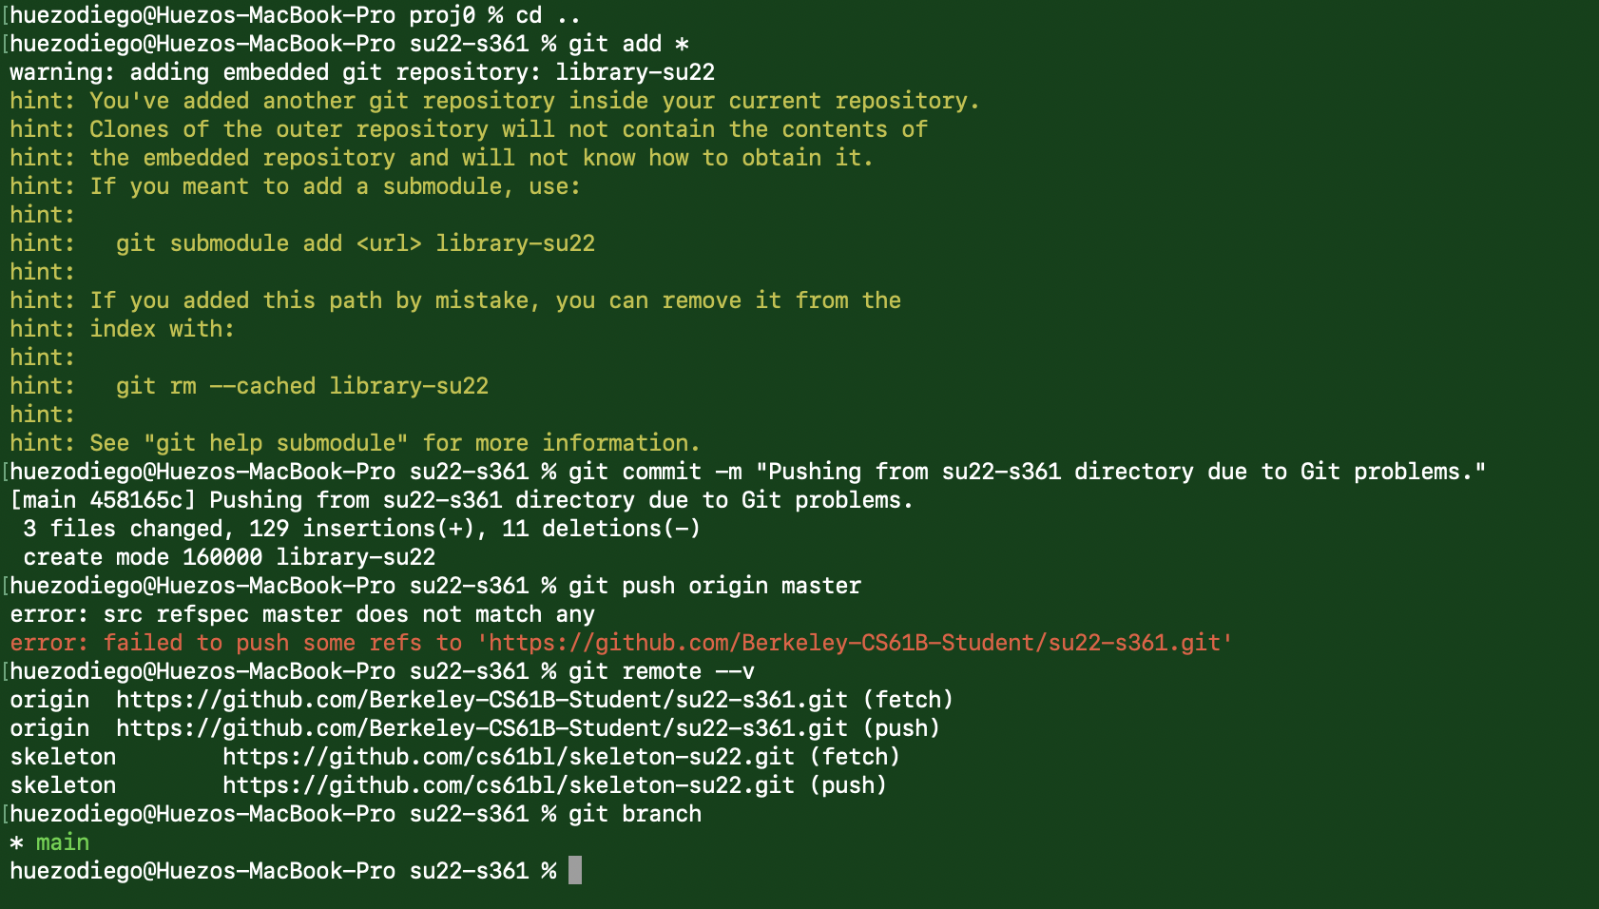Click the "git remote --v" command
Screen dimensions: 1599x909
coord(662,671)
